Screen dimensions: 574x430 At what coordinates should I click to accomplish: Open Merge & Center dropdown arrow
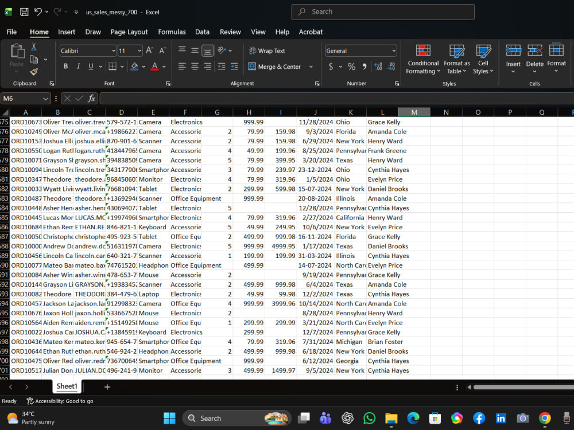tap(311, 67)
